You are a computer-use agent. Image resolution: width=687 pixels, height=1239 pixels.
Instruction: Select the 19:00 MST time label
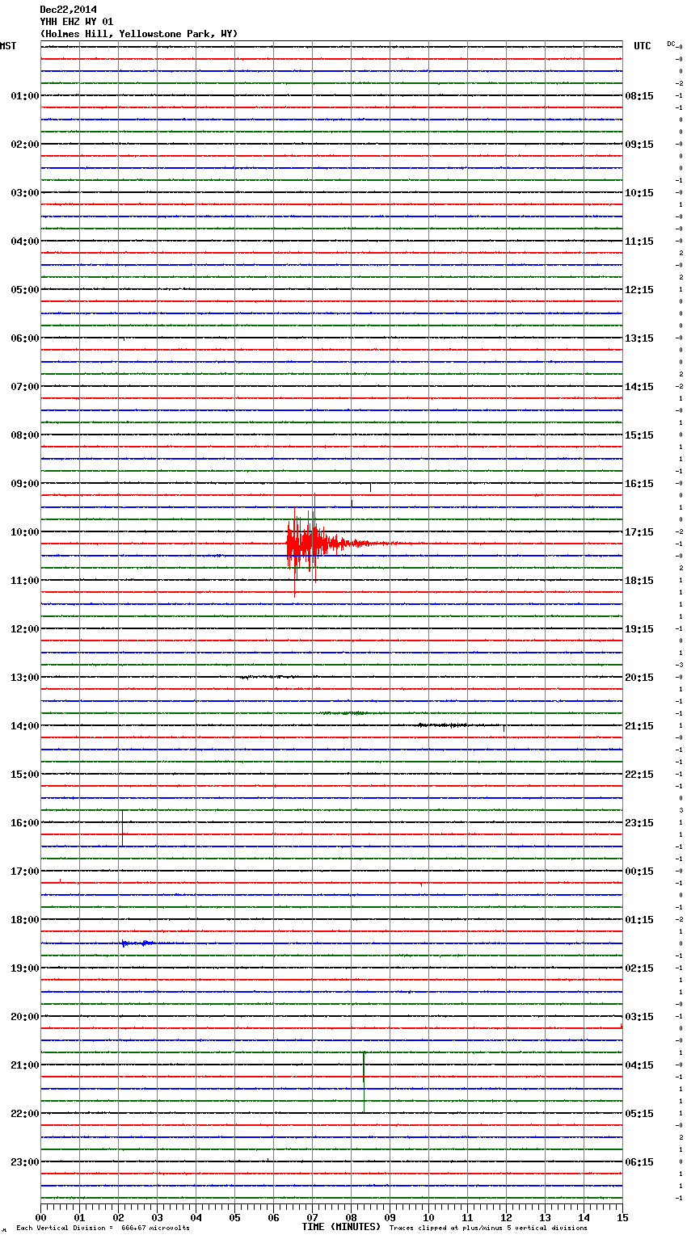pos(25,968)
